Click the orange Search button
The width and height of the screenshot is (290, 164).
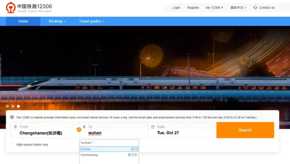245,130
